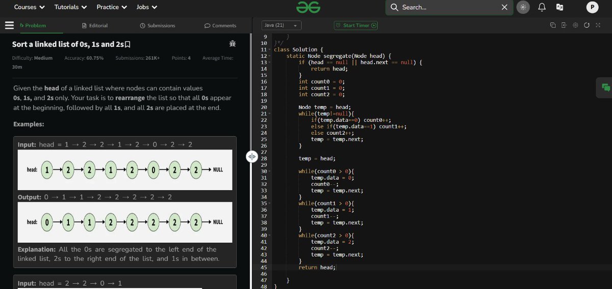Viewport: 612px width, 289px height.
Task: Toggle the light/dark theme button
Action: pos(522,7)
